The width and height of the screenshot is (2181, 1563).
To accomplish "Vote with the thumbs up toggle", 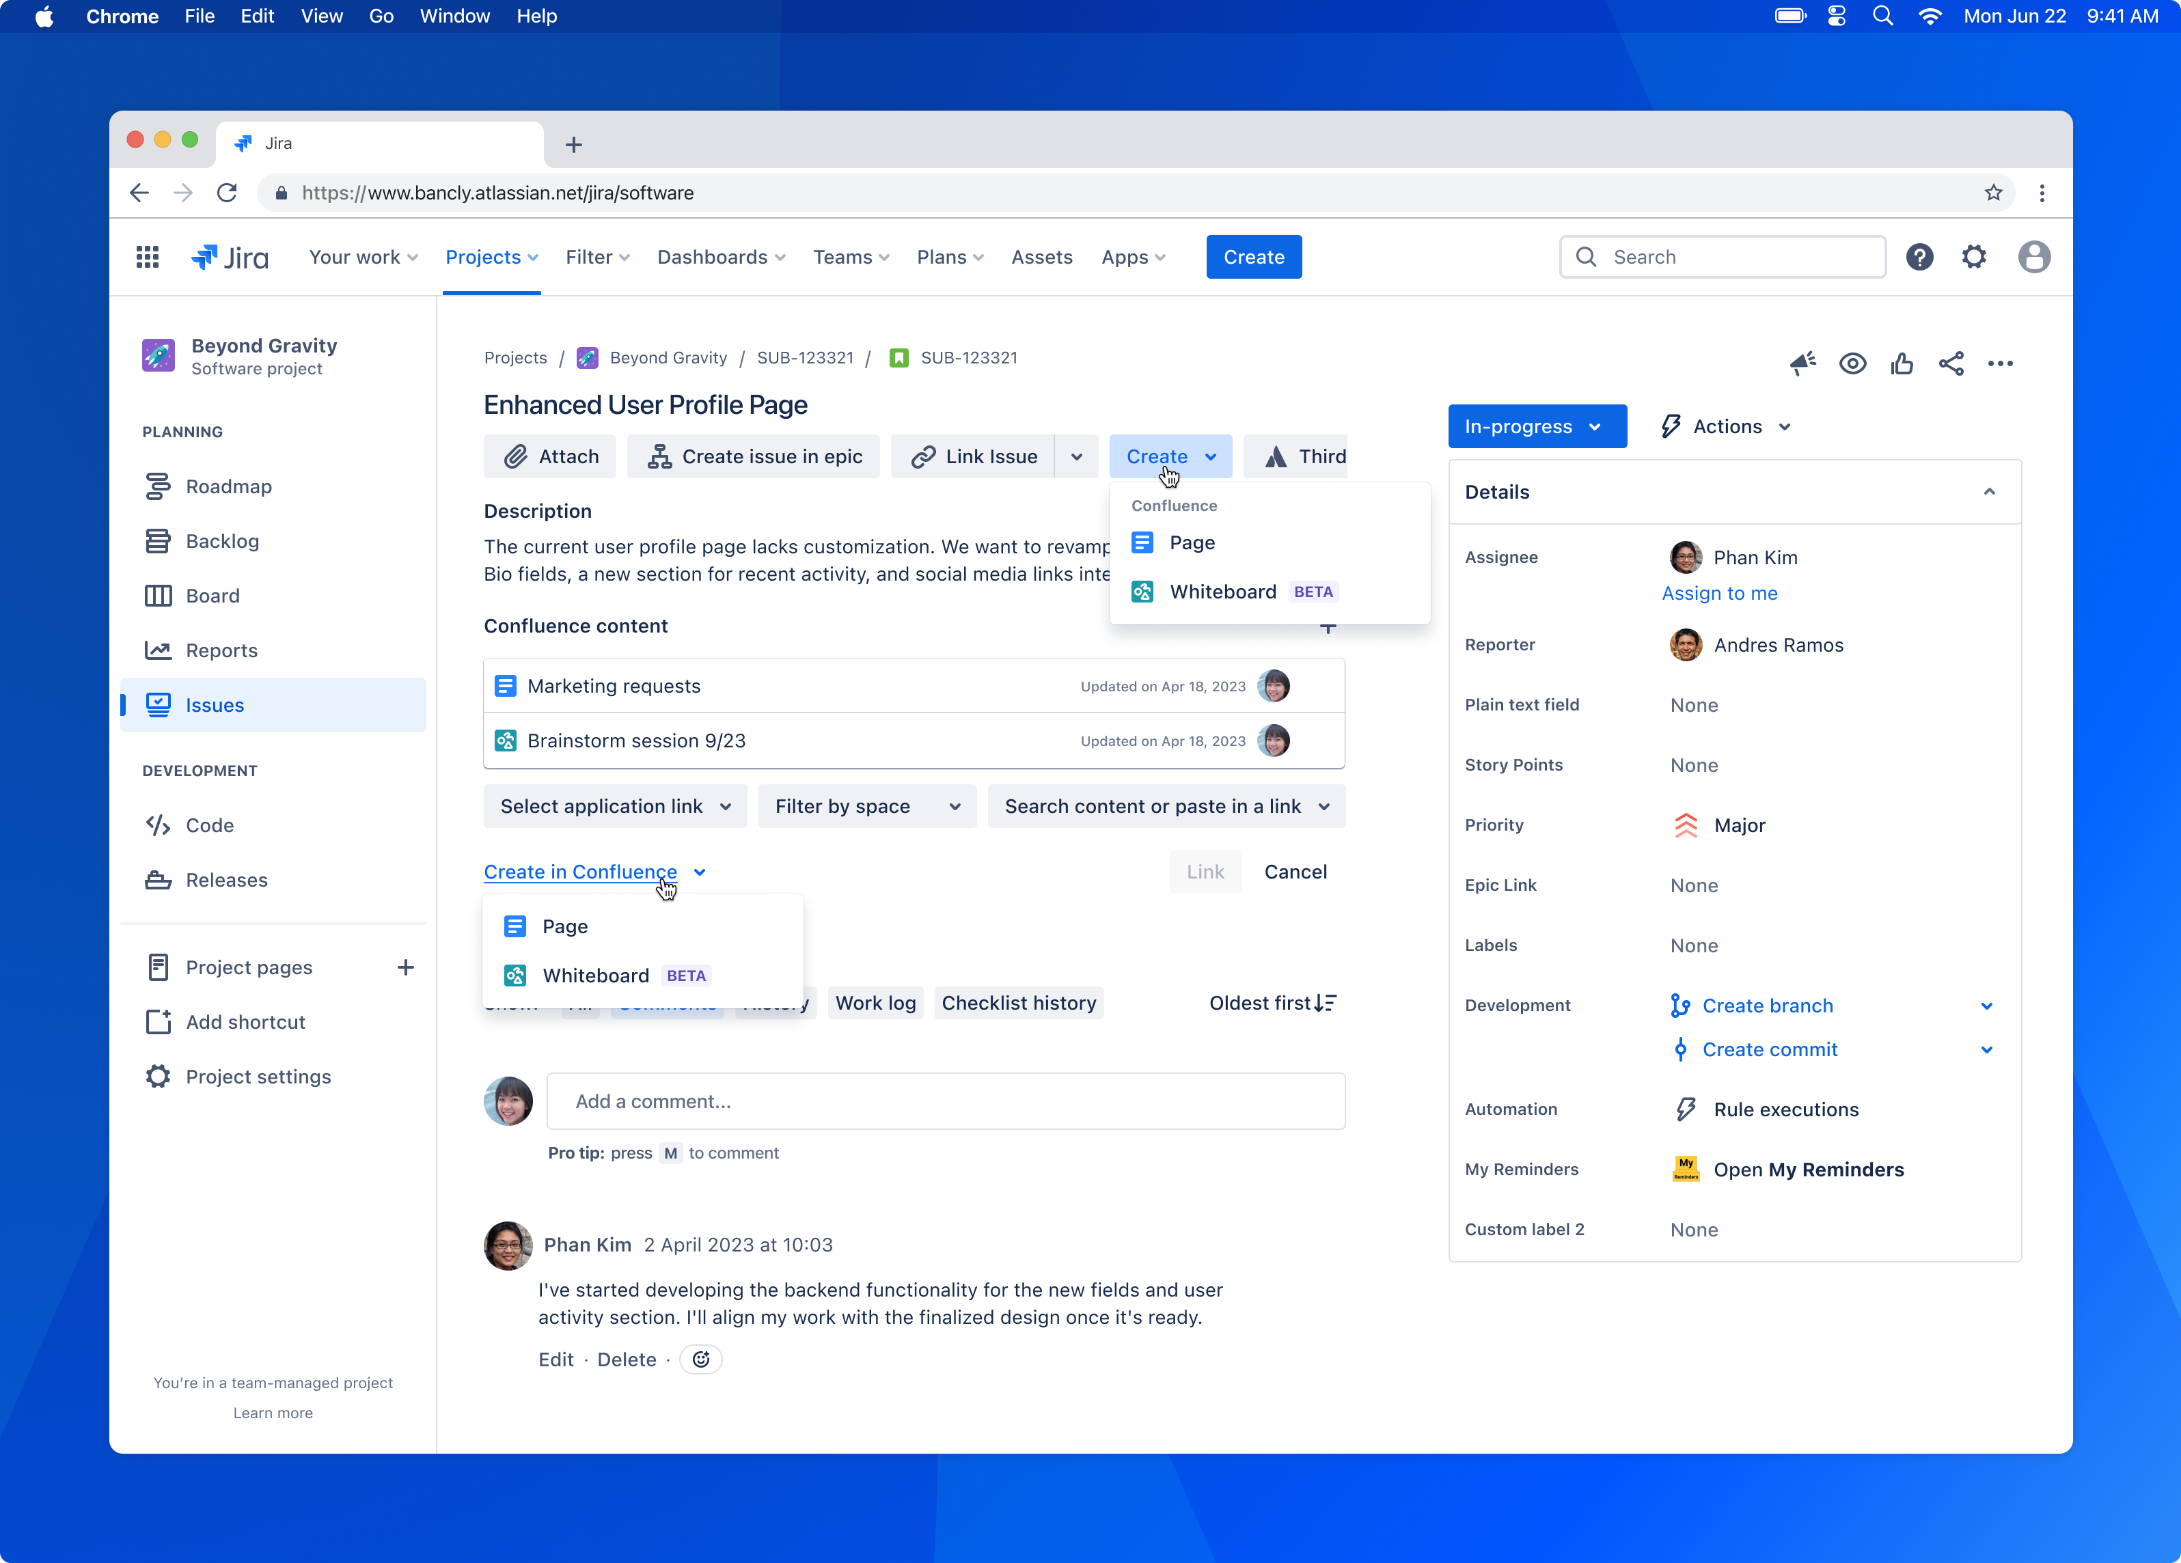I will (x=1903, y=363).
